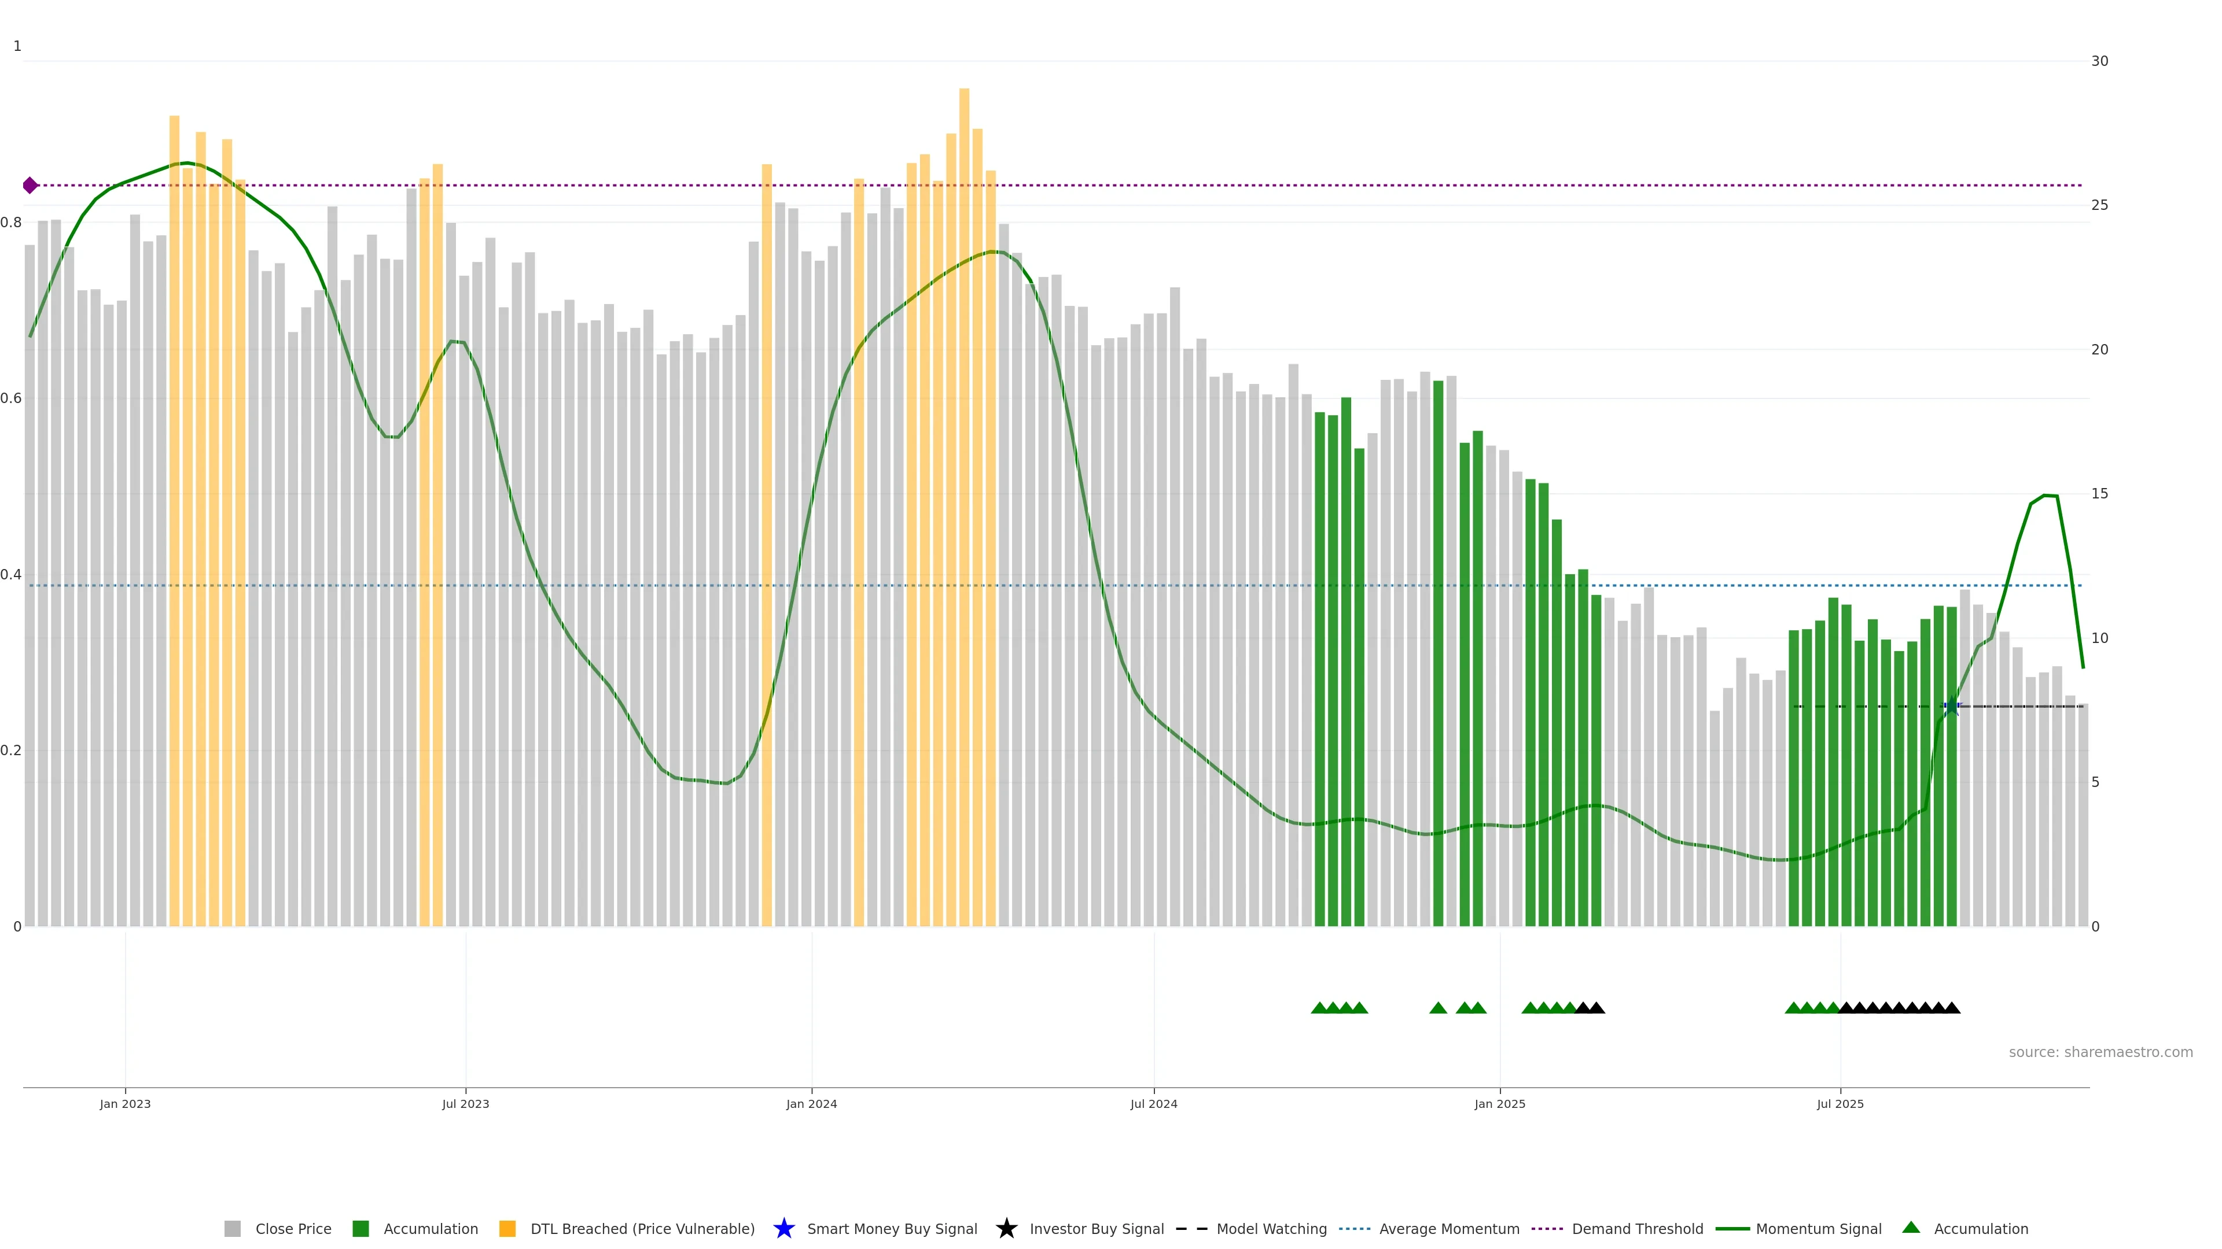The height and width of the screenshot is (1249, 2222).
Task: Click the Jan 2024 x-axis label
Action: point(811,1103)
